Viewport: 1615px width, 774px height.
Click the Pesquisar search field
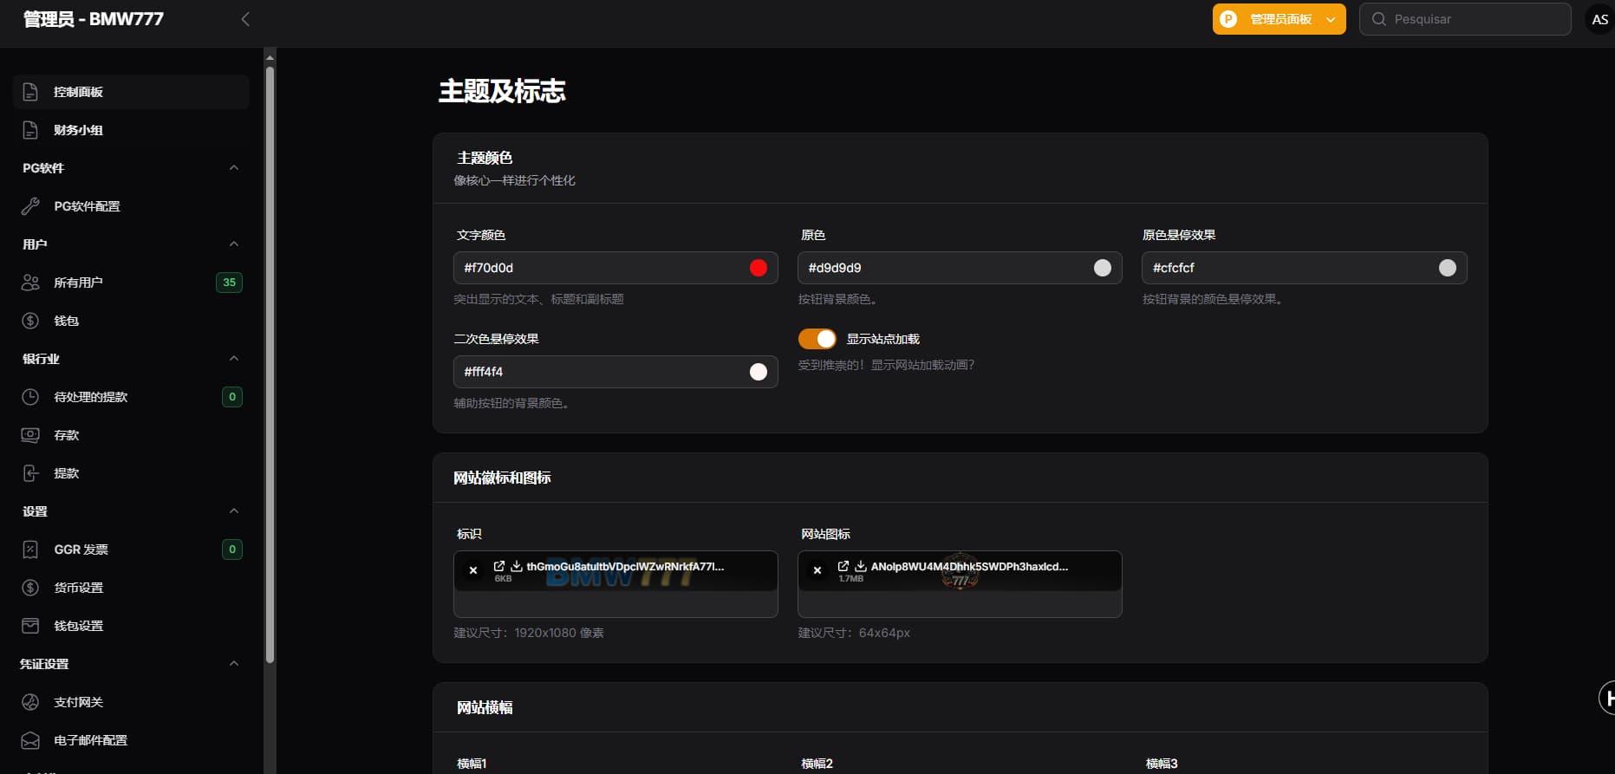click(x=1474, y=19)
